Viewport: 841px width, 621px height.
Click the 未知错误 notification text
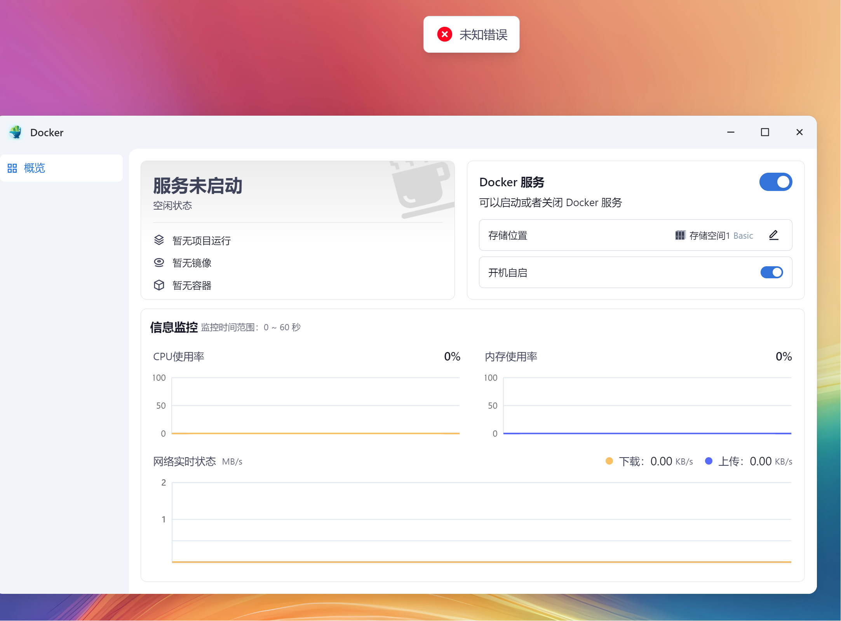483,35
